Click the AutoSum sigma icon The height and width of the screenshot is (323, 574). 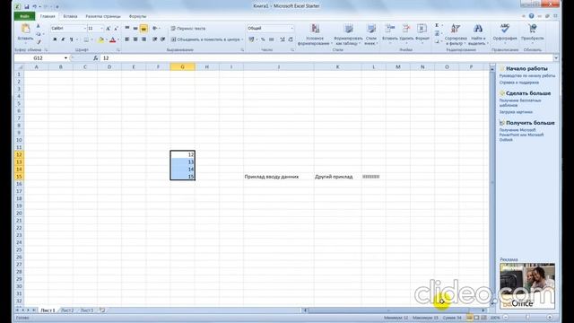tap(437, 25)
